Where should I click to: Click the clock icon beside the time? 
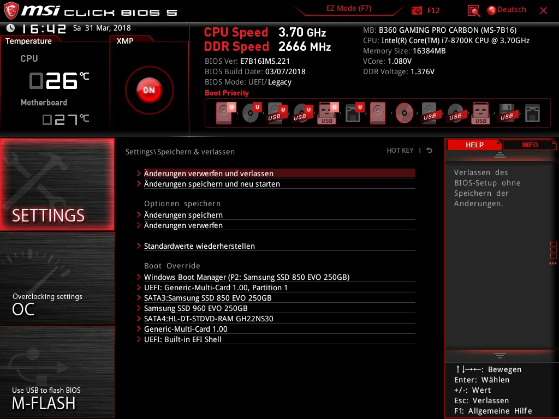11,28
